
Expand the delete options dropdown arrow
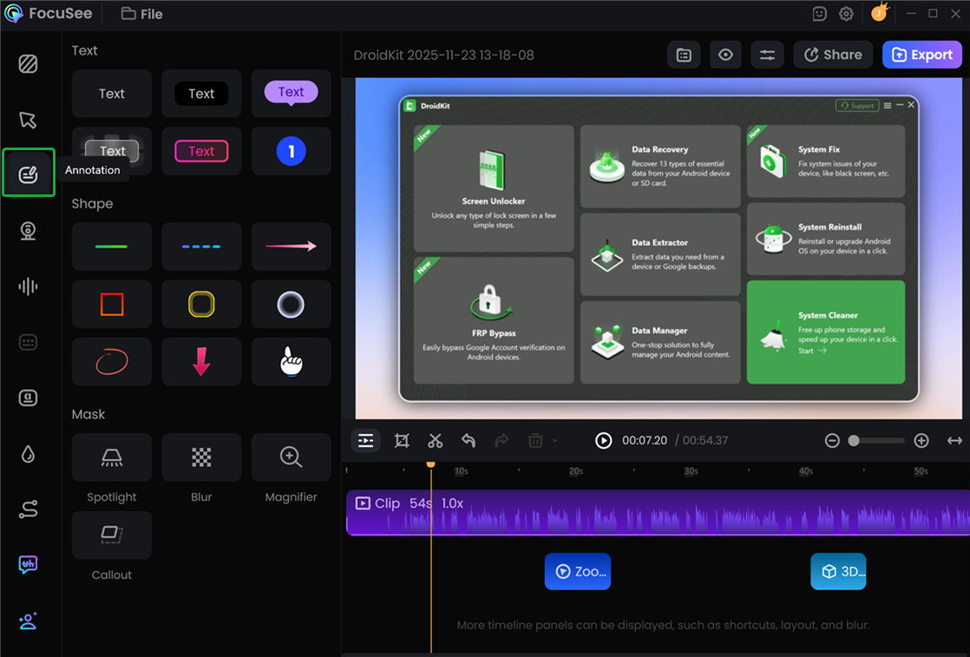click(555, 441)
